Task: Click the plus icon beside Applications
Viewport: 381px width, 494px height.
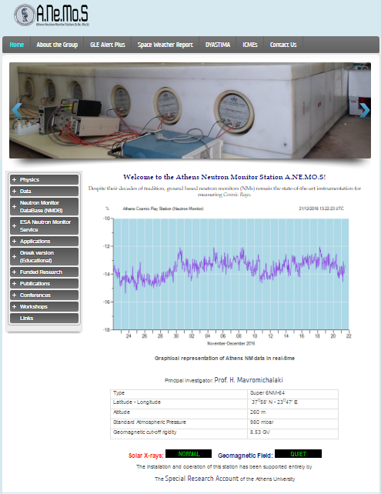Action: coord(14,242)
